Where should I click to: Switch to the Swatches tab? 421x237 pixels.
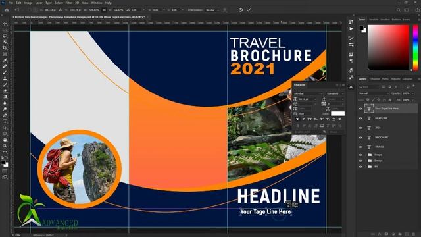[x=374, y=20]
